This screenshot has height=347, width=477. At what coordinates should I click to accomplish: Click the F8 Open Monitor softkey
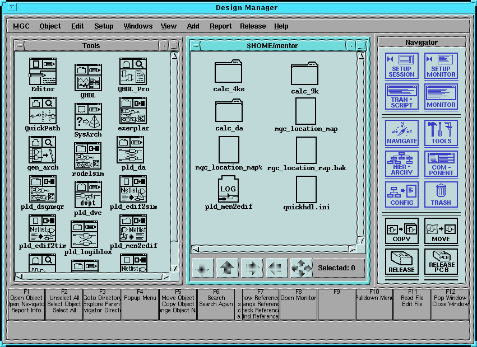click(x=298, y=304)
